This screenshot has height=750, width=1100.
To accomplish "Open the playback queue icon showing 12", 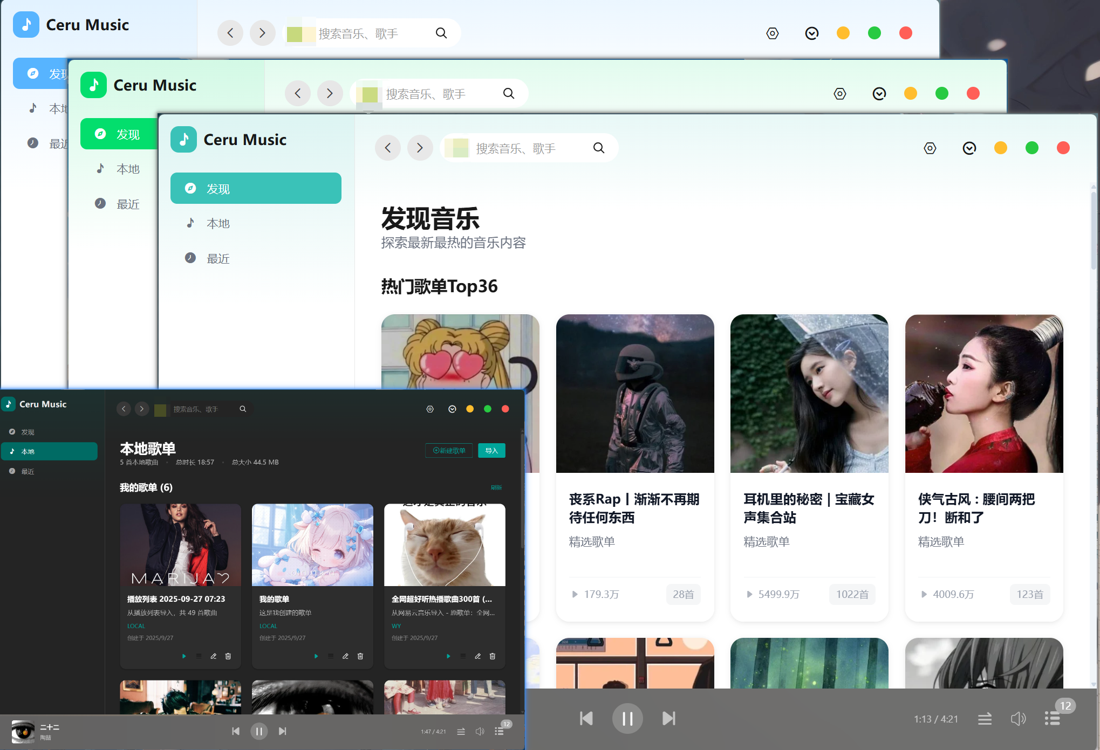I will (x=1051, y=718).
